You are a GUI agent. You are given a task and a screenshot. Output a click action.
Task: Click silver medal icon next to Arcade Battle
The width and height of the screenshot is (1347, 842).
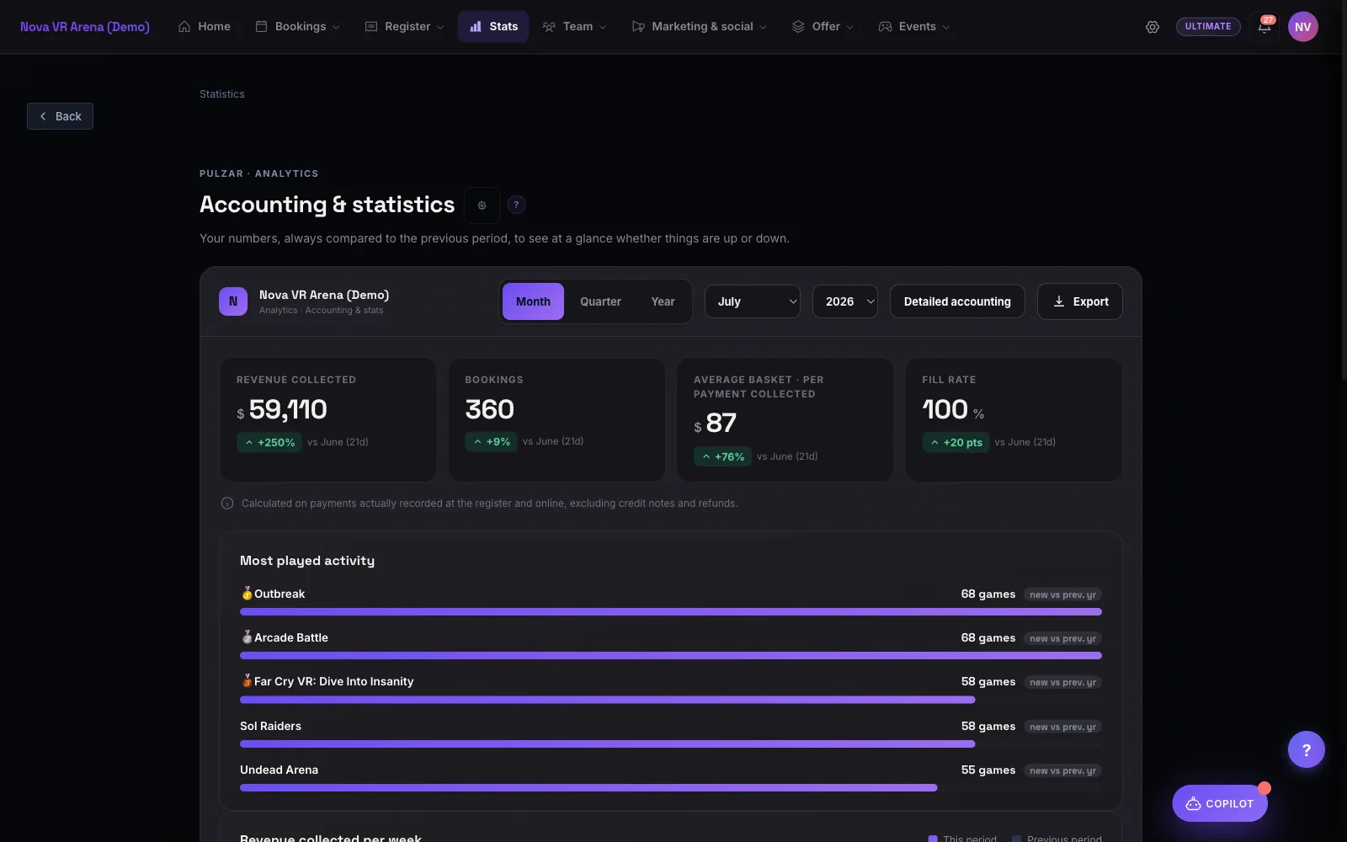click(x=247, y=637)
